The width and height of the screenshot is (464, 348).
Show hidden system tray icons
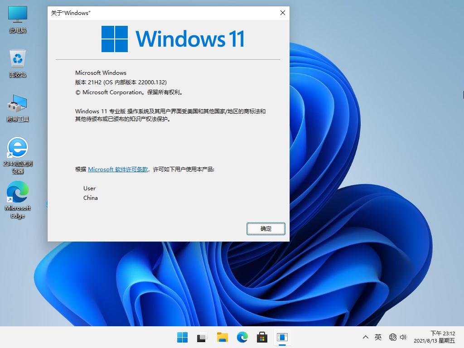click(366, 337)
